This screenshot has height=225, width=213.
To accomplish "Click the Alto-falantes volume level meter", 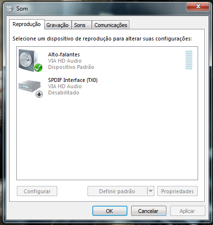I will click(x=189, y=60).
